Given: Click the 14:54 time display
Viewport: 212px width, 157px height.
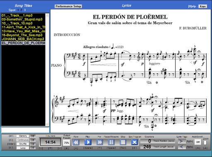Looking at the screenshot, I should pos(51,142).
